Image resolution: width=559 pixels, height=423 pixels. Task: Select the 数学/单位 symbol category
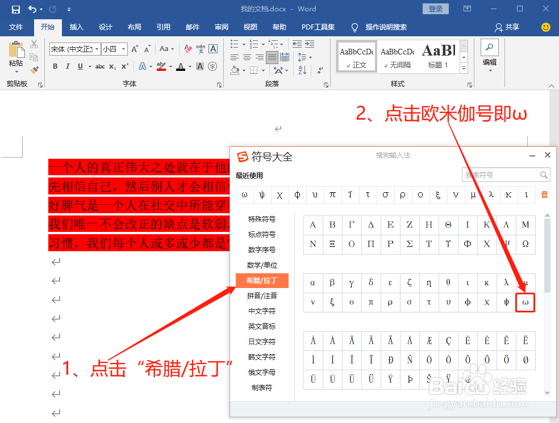click(262, 265)
